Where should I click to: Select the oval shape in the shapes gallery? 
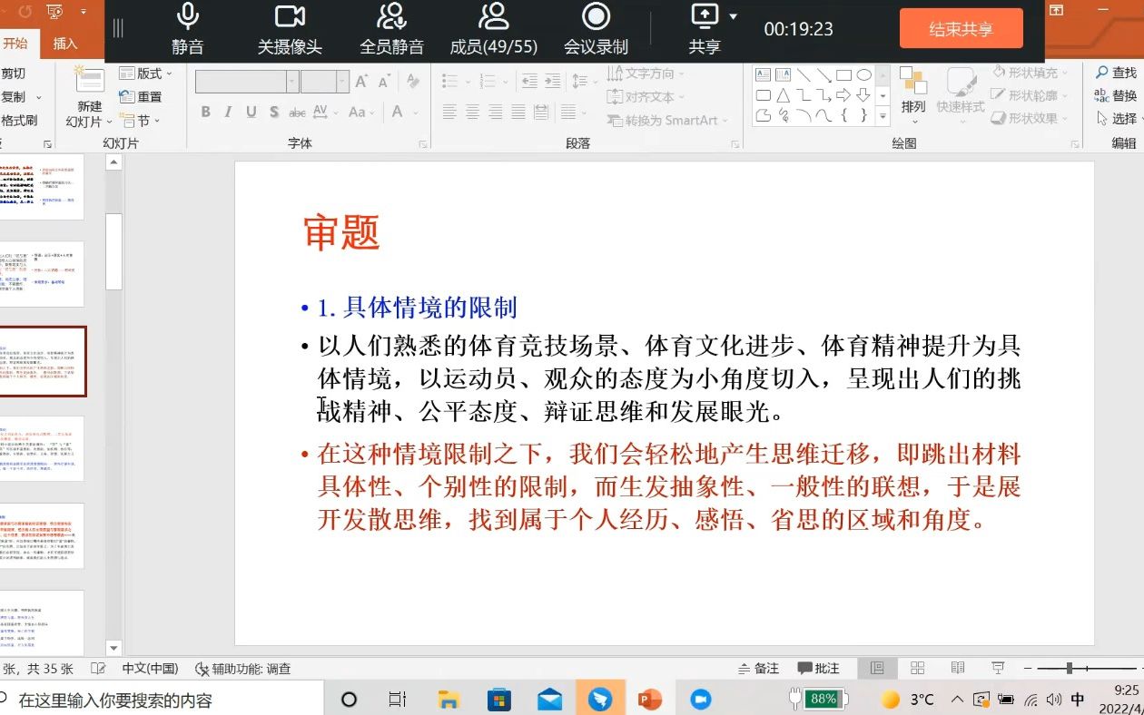point(865,73)
